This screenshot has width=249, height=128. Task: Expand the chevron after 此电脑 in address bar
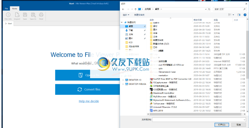pyautogui.click(x=153, y=9)
